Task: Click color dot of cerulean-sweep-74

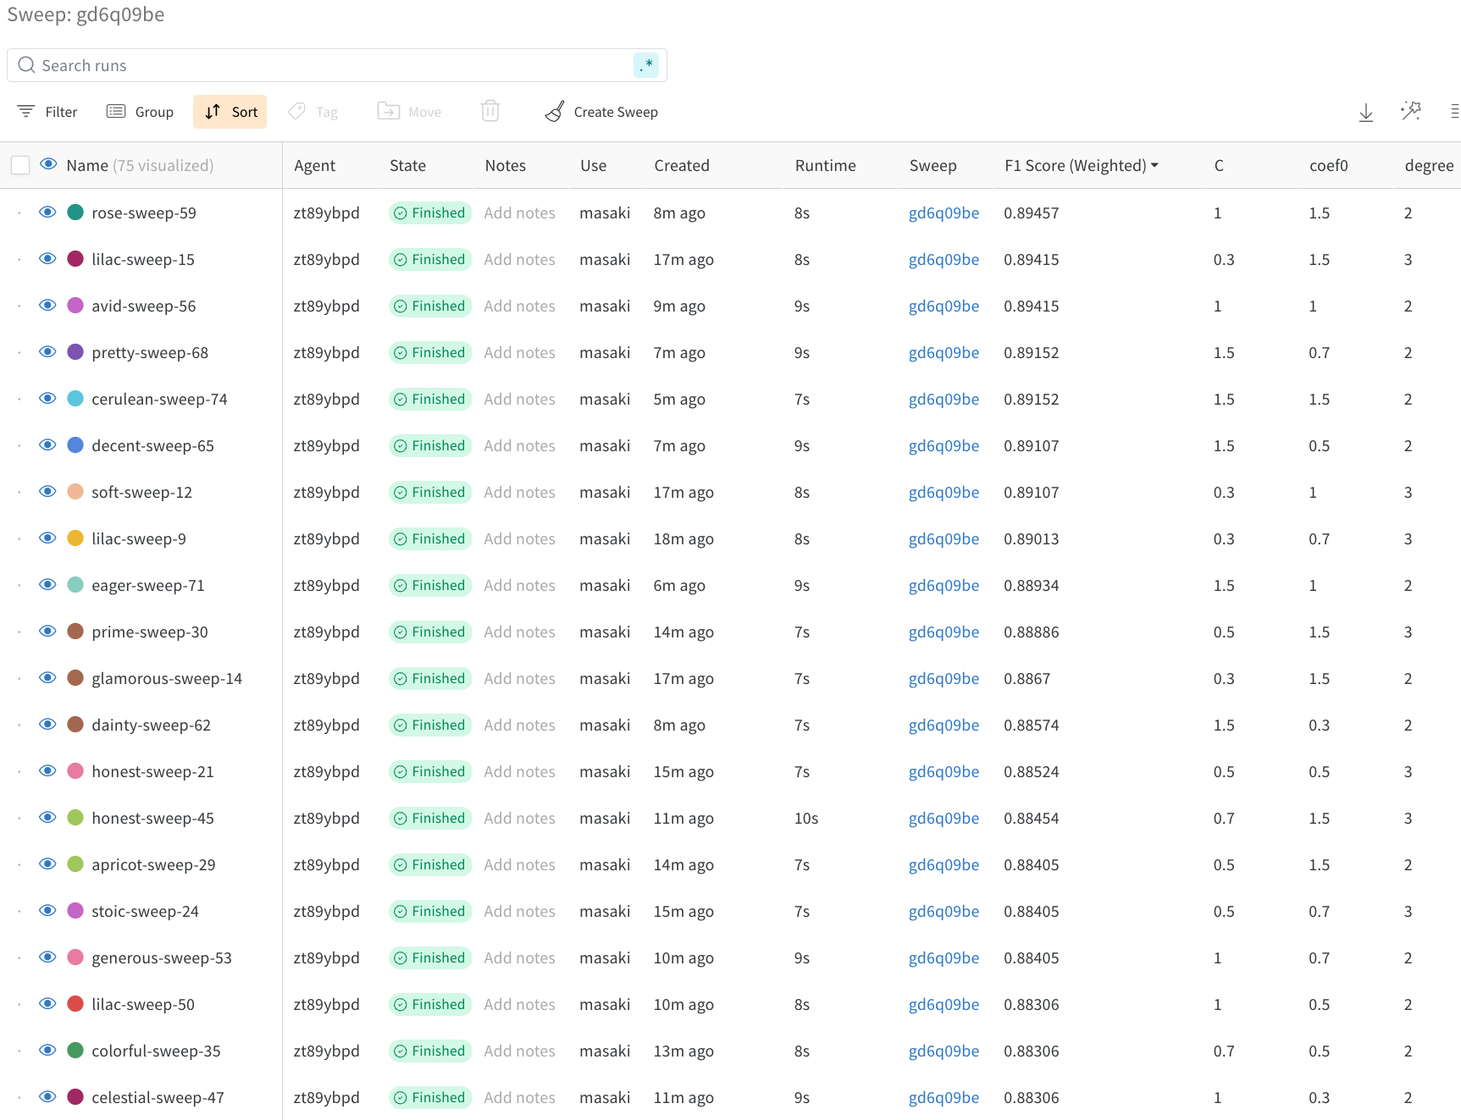Action: (x=75, y=399)
